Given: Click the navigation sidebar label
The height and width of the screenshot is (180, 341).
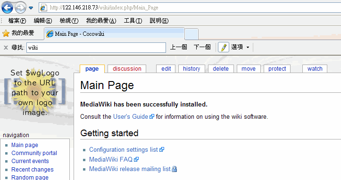Looking at the screenshot, I should click(16, 135).
